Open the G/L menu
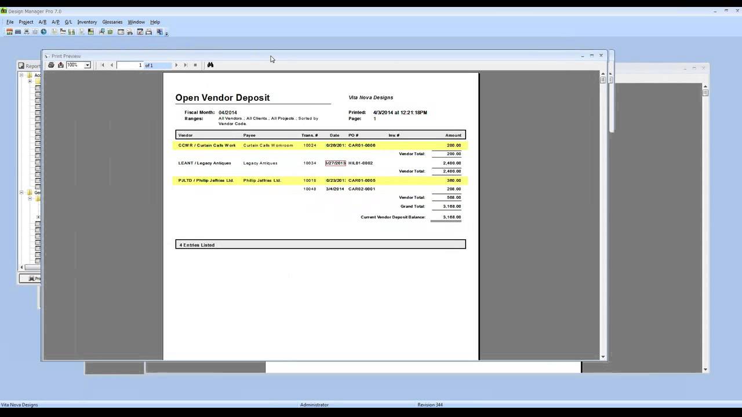Screen dimensions: 742x417 point(68,22)
